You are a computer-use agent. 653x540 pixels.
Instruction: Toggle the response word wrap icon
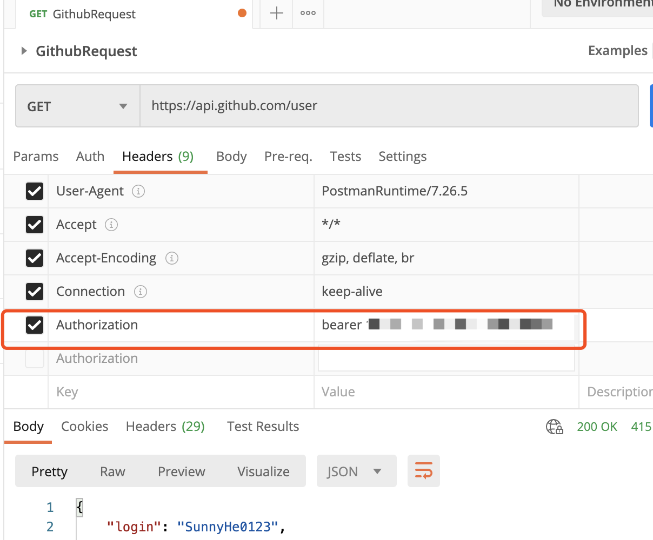[423, 471]
